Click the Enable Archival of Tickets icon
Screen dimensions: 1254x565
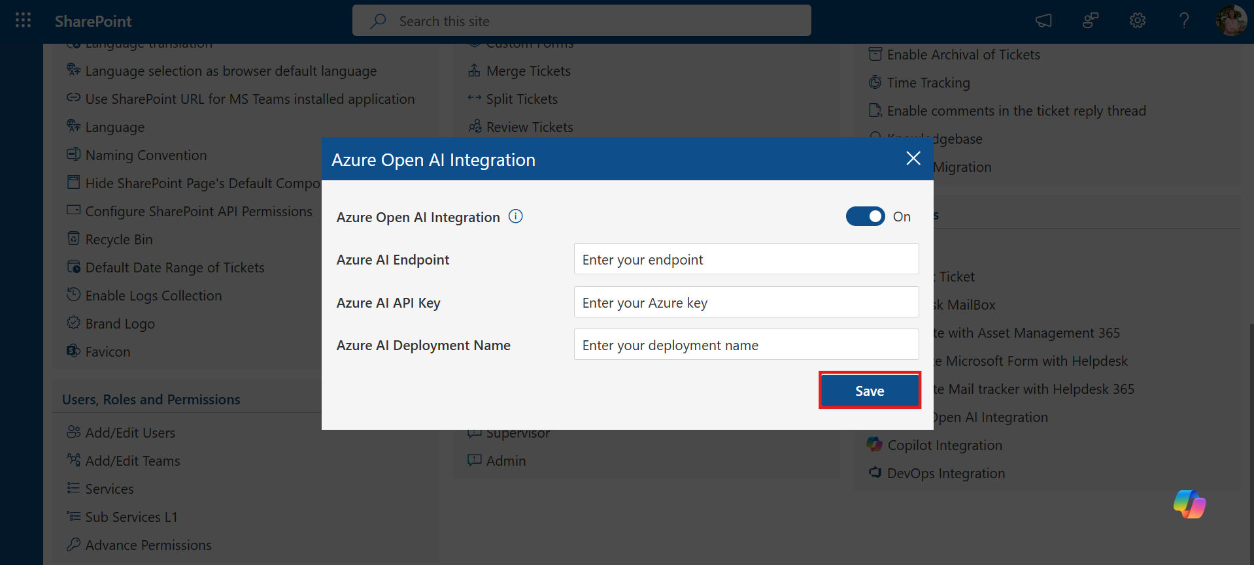pos(875,54)
